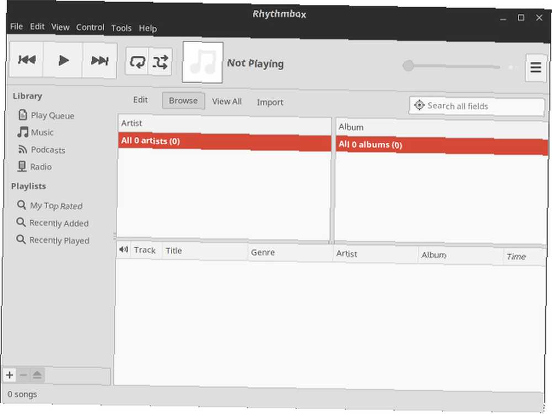Sort by Album column in track list

tap(461, 256)
